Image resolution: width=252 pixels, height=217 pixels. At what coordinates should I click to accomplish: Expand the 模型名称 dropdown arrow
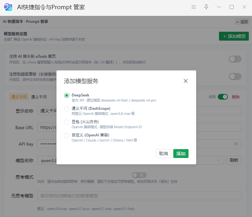(219, 160)
